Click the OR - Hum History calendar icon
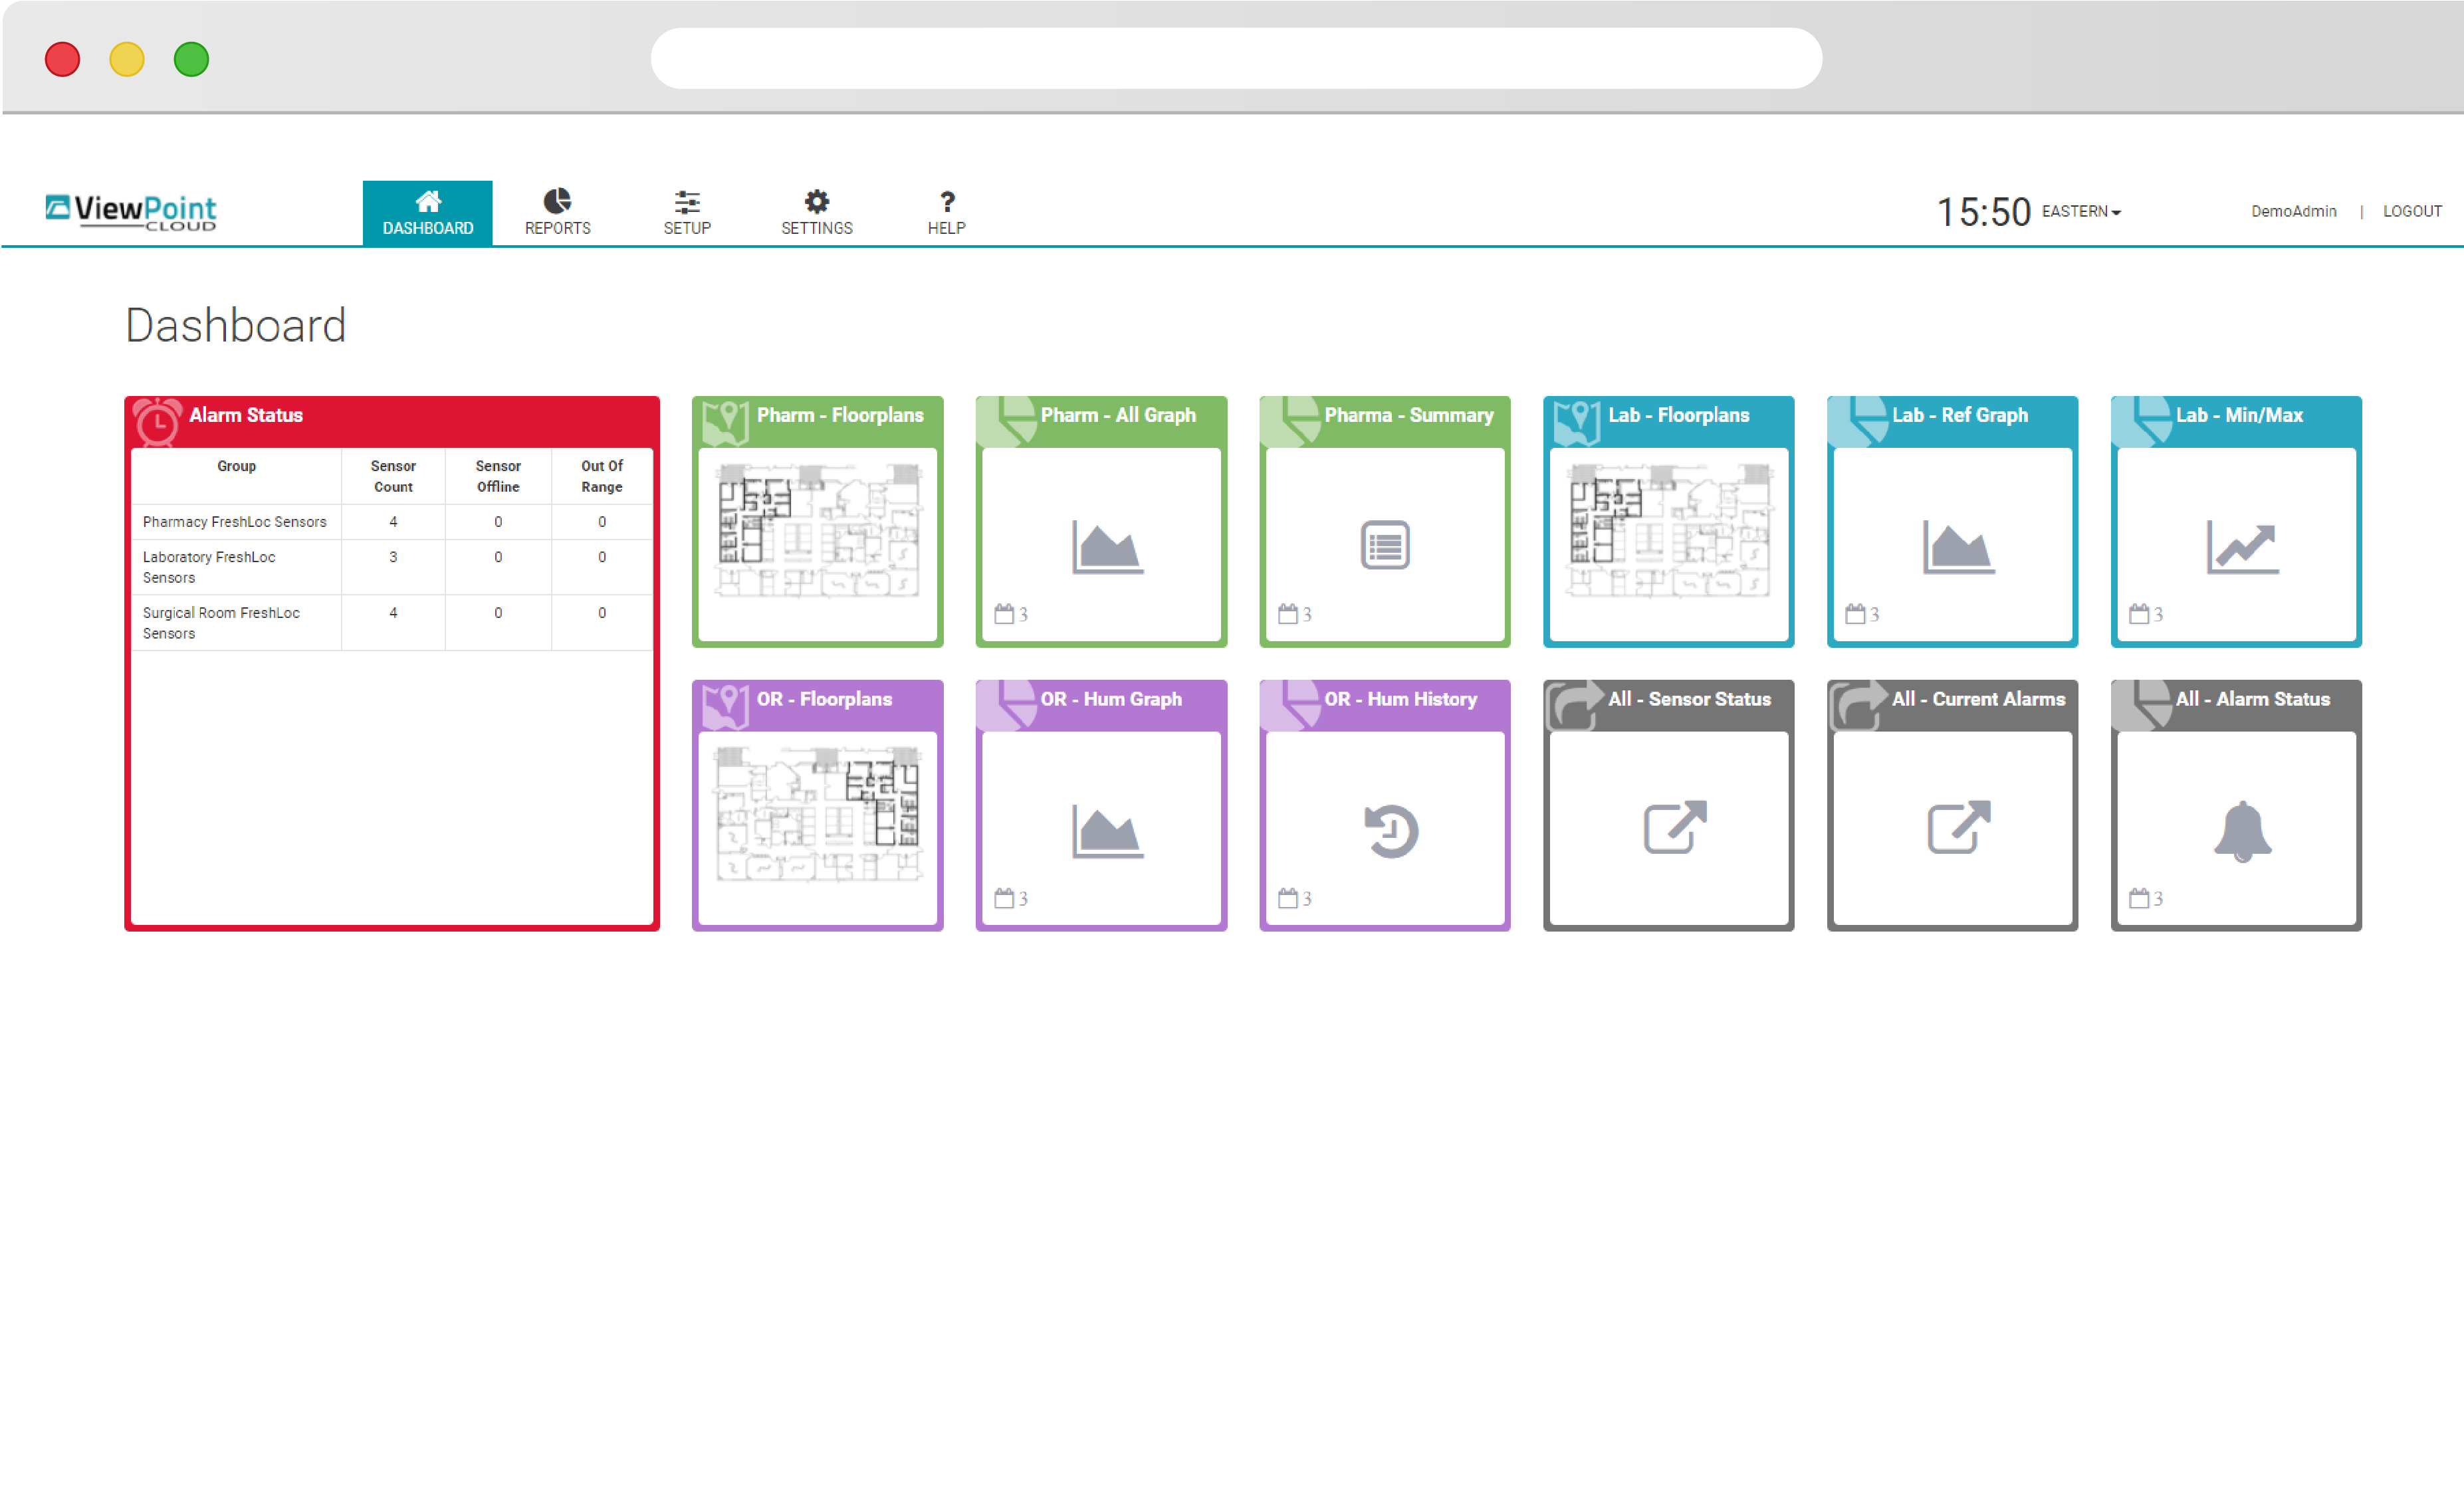This screenshot has height=1511, width=2464. tap(1288, 898)
